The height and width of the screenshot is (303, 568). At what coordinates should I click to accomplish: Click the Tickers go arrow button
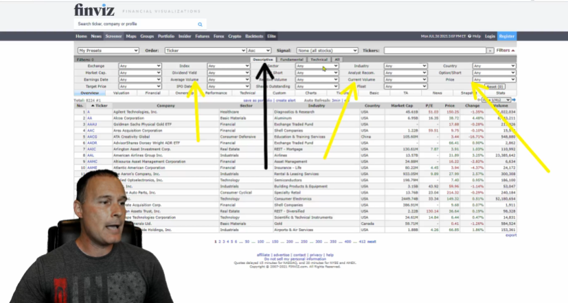[490, 51]
